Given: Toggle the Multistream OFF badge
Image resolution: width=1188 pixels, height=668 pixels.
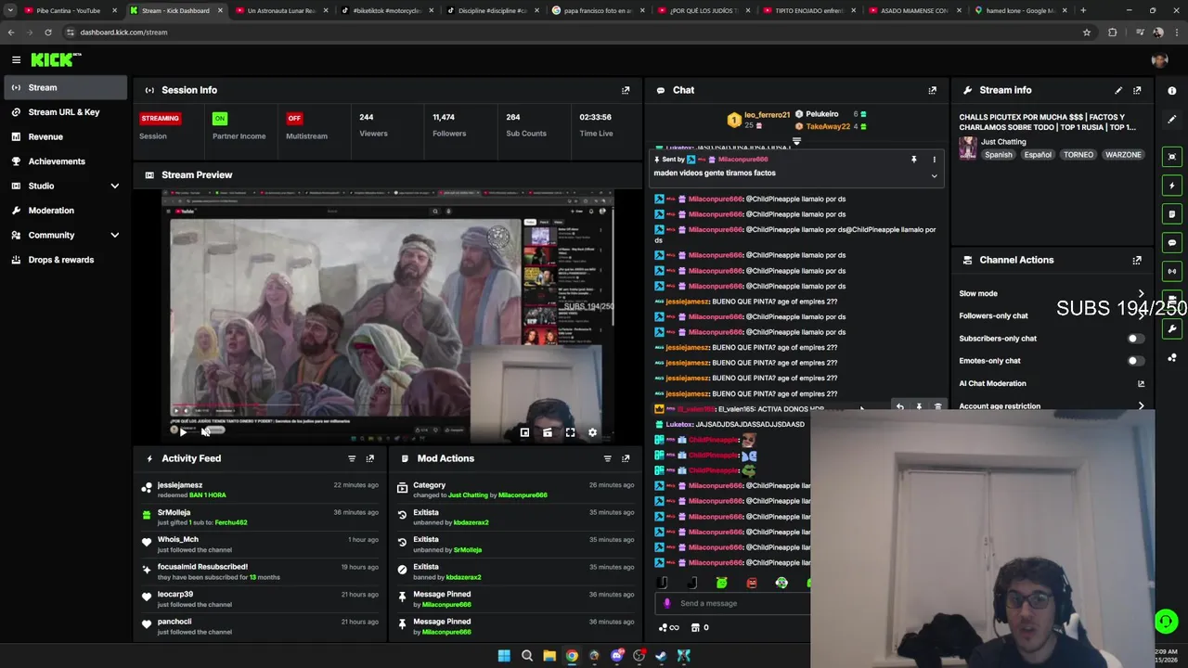Looking at the screenshot, I should [x=294, y=118].
